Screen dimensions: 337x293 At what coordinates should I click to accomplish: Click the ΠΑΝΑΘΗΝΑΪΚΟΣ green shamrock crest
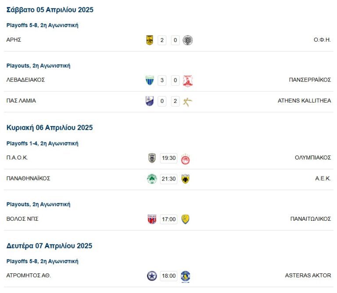click(152, 179)
